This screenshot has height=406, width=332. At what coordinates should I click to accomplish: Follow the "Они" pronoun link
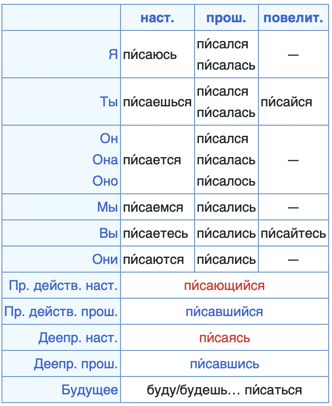click(105, 260)
